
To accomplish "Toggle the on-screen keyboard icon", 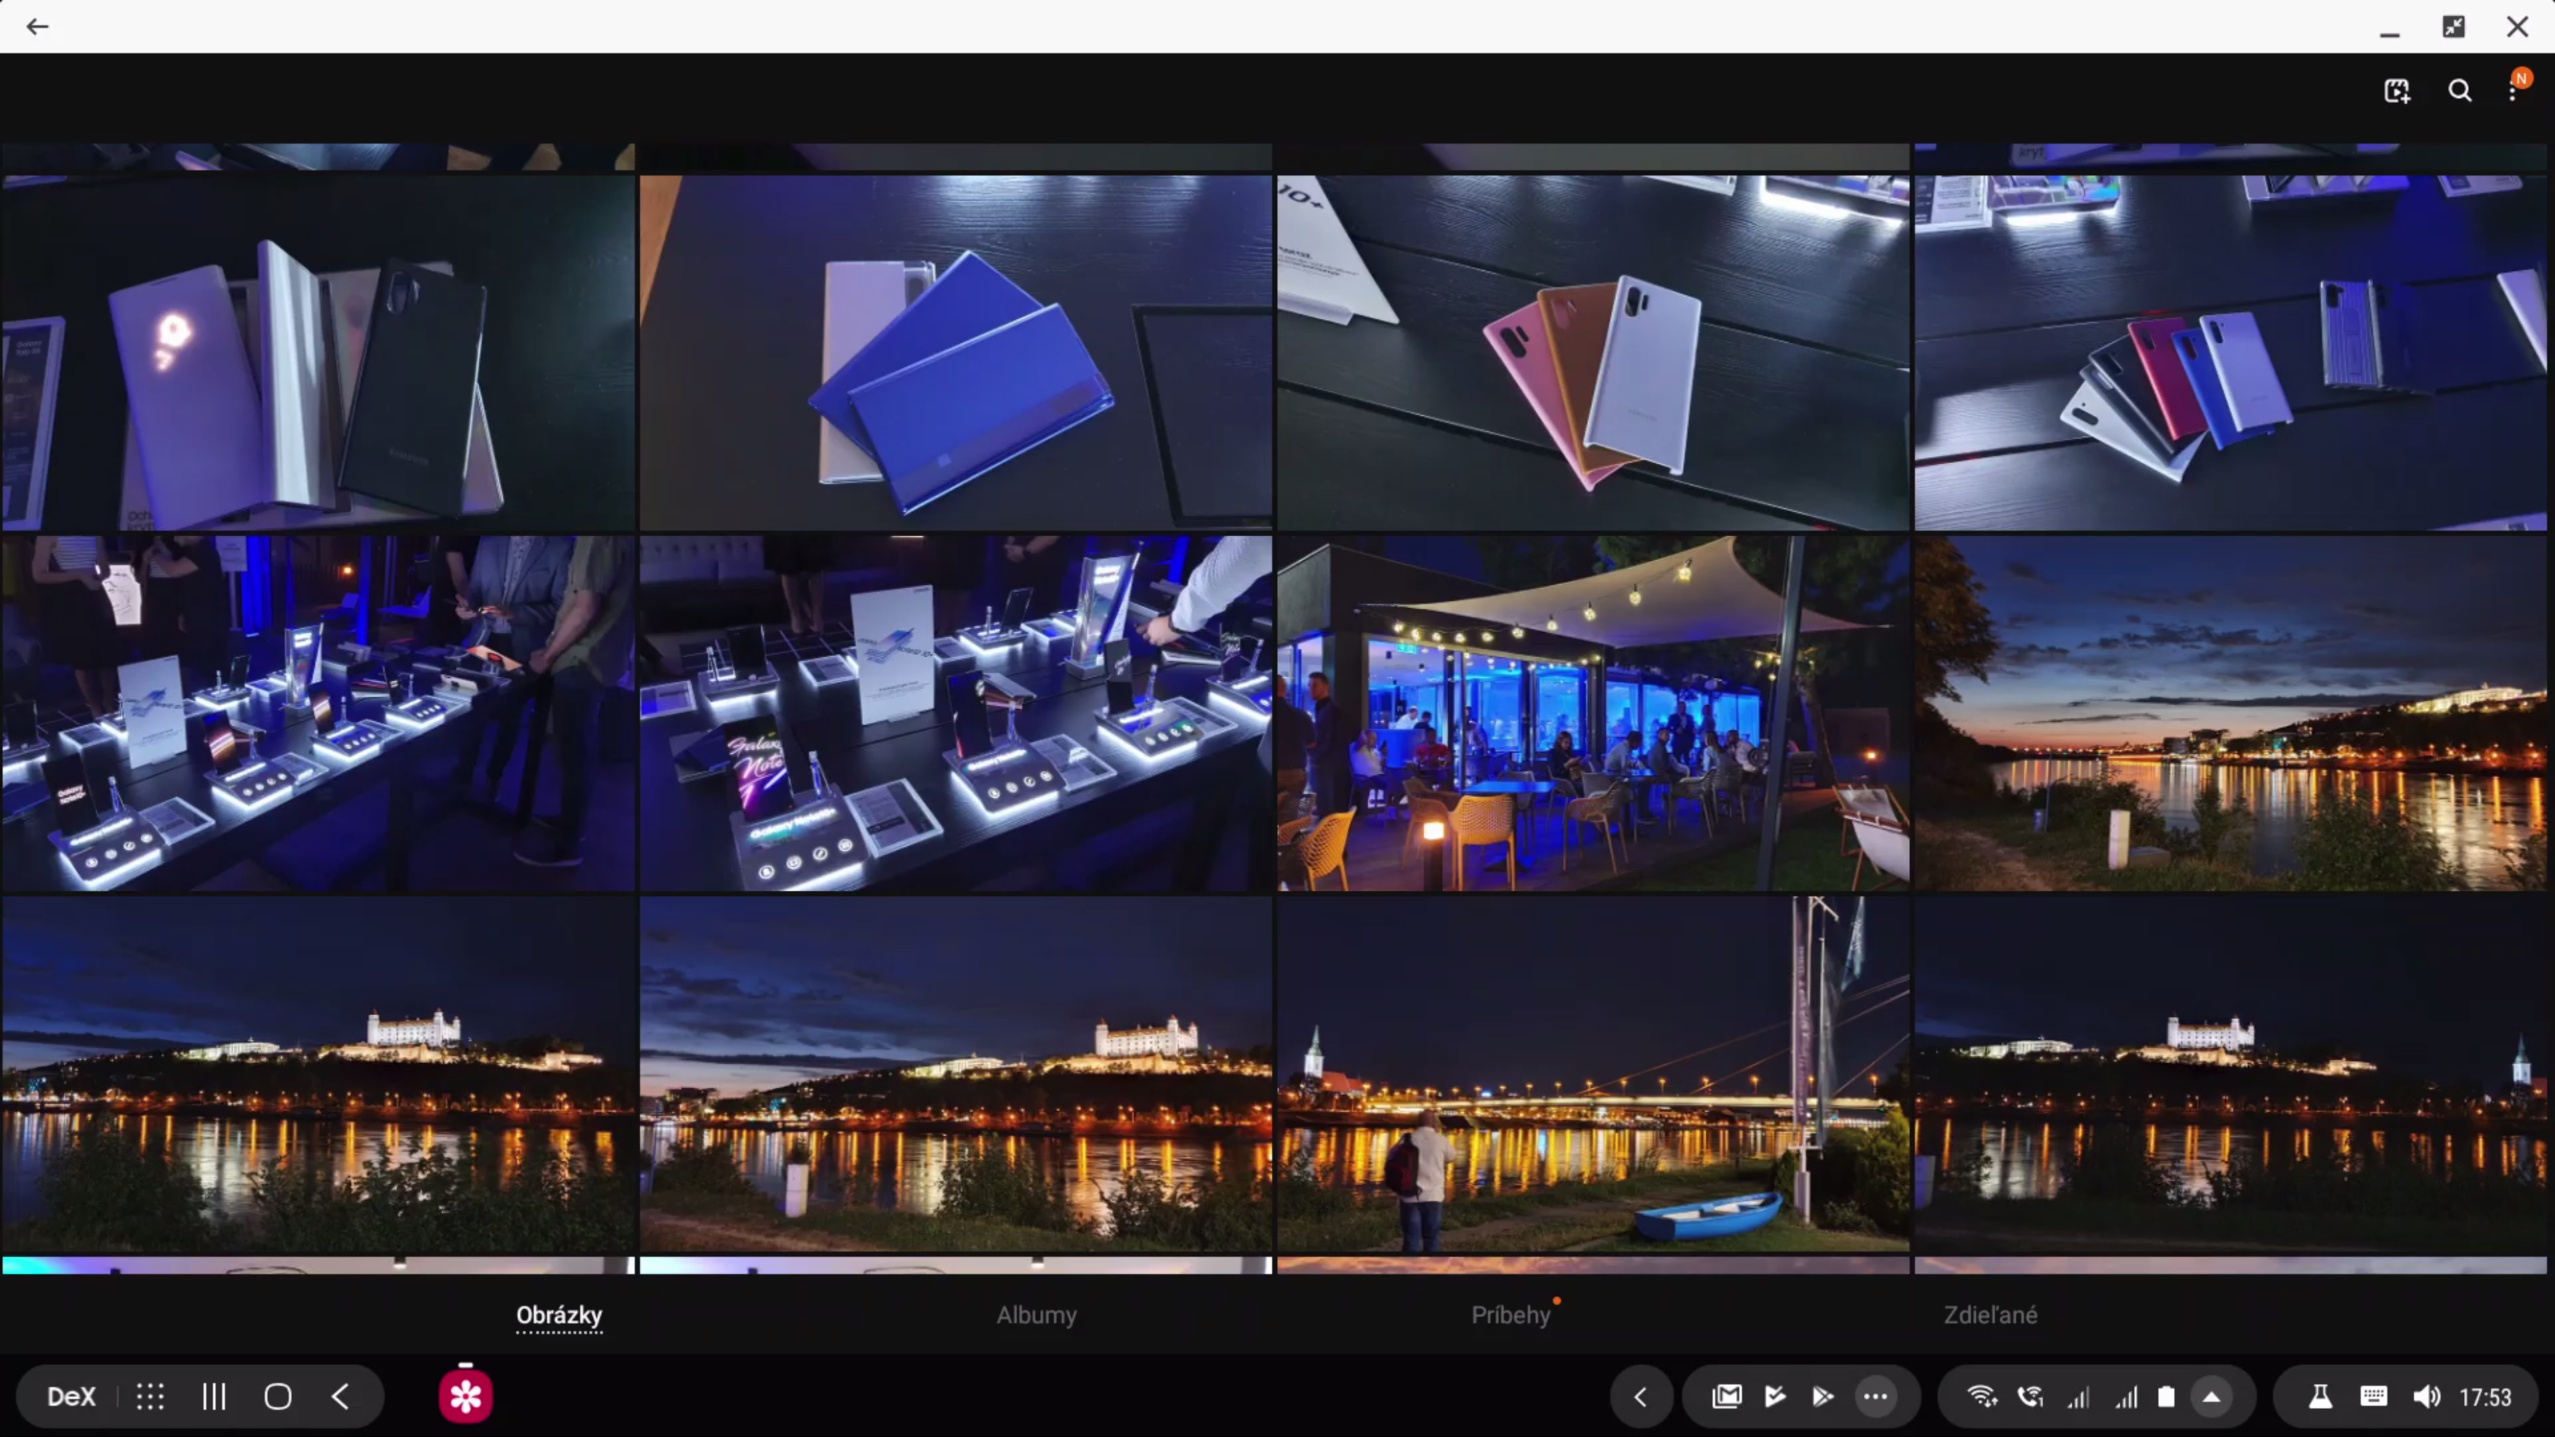I will point(2373,1396).
